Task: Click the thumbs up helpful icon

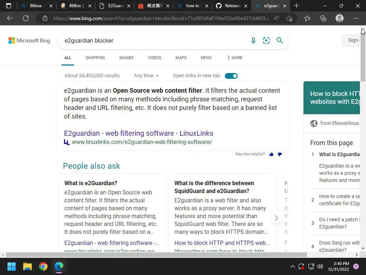Action: tap(271, 154)
